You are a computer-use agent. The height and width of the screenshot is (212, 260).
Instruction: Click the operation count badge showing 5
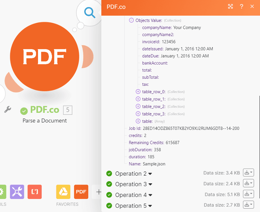pyautogui.click(x=68, y=110)
